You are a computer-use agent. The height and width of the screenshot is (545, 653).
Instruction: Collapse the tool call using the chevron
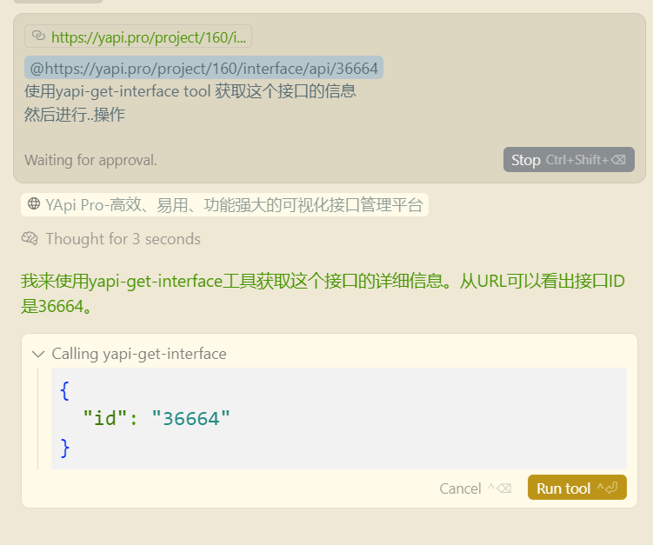37,354
